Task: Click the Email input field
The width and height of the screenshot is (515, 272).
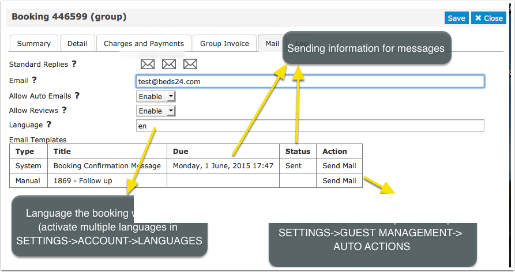Action: [x=310, y=81]
